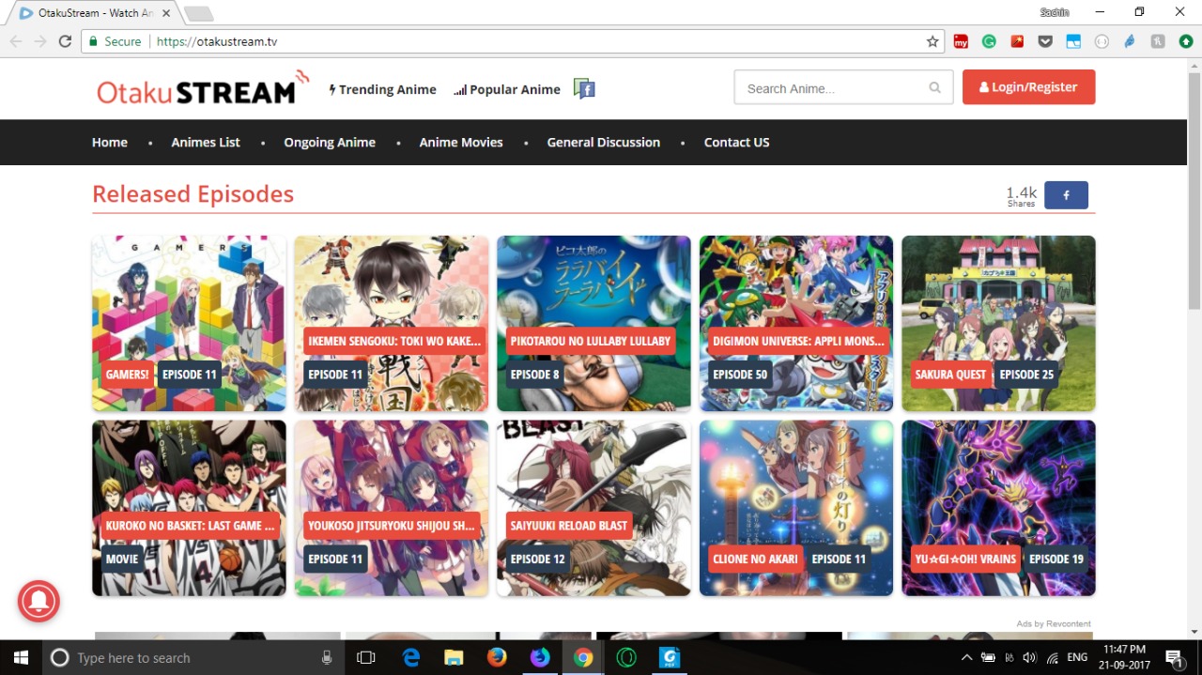Click the grey curly-braces circle extension icon
Image resolution: width=1202 pixels, height=675 pixels.
pyautogui.click(x=1102, y=41)
